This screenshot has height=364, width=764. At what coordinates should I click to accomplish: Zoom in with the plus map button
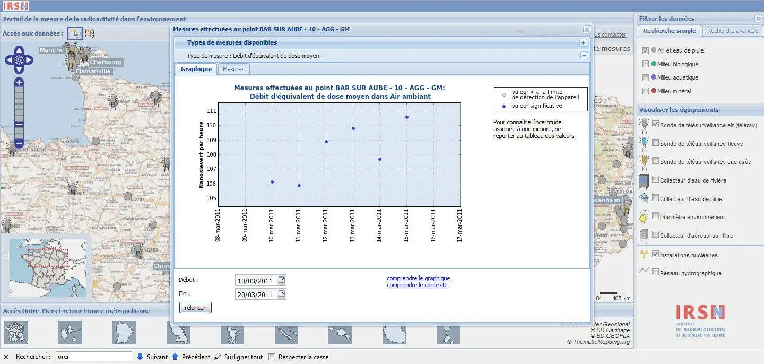click(19, 82)
